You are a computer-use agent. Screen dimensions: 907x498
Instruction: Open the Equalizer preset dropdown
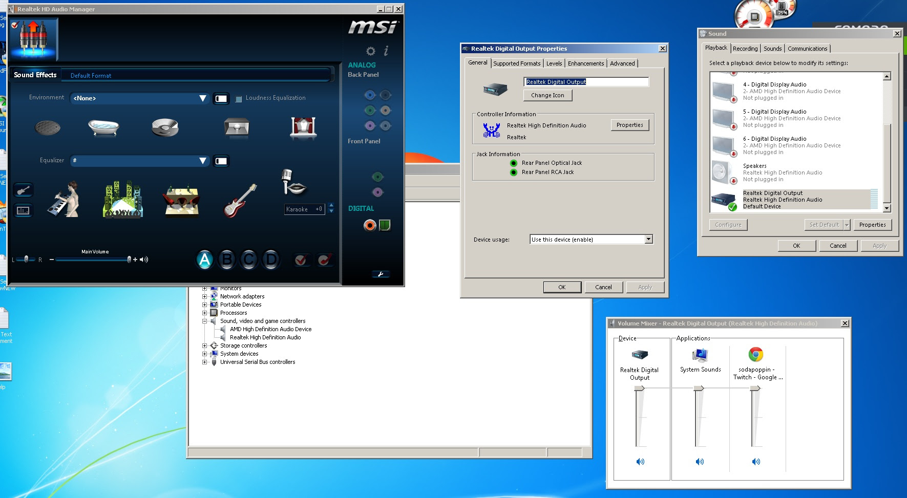(140, 161)
